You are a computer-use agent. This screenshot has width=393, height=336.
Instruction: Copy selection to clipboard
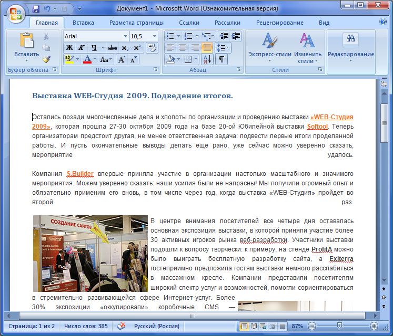pos(46,48)
